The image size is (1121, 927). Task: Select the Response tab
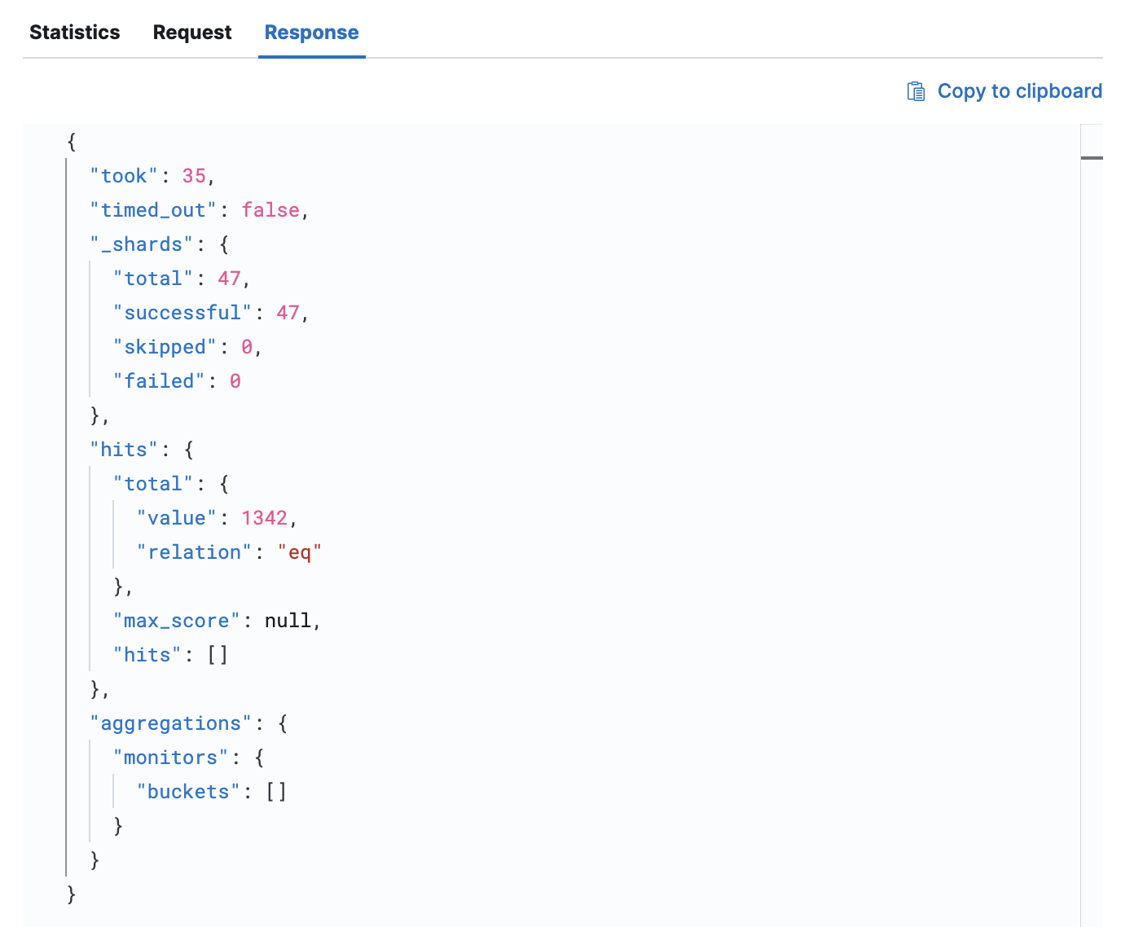[311, 33]
